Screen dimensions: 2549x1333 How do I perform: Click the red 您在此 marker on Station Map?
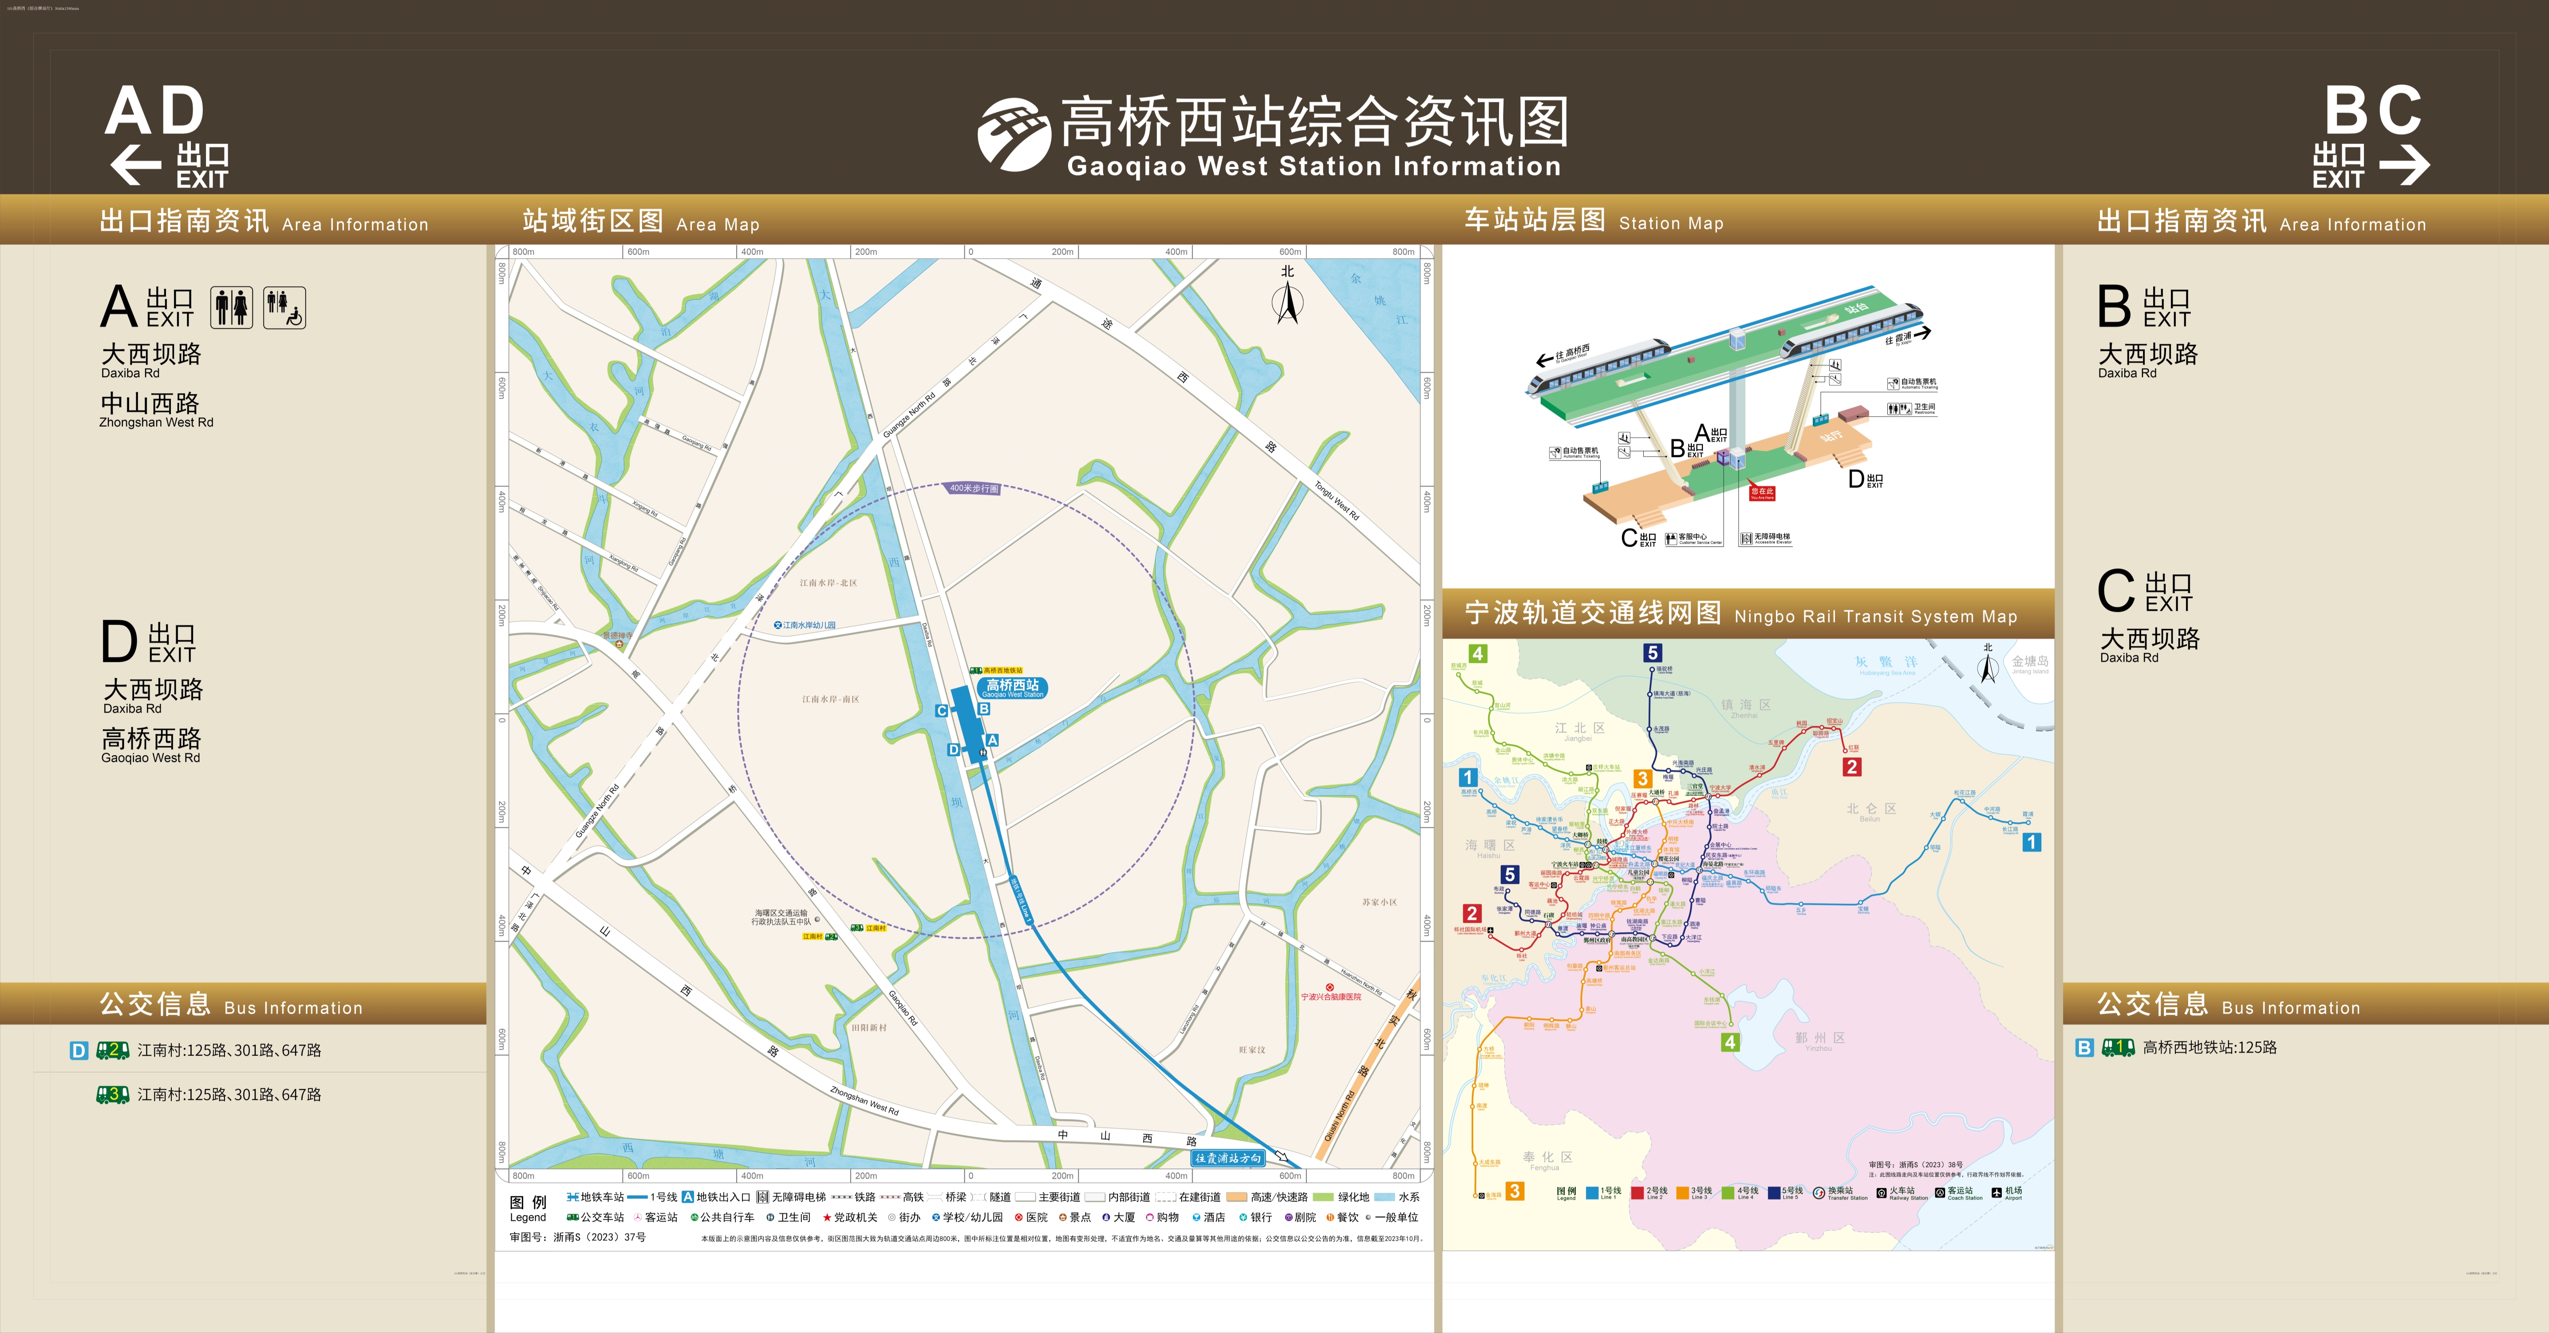pos(1762,492)
